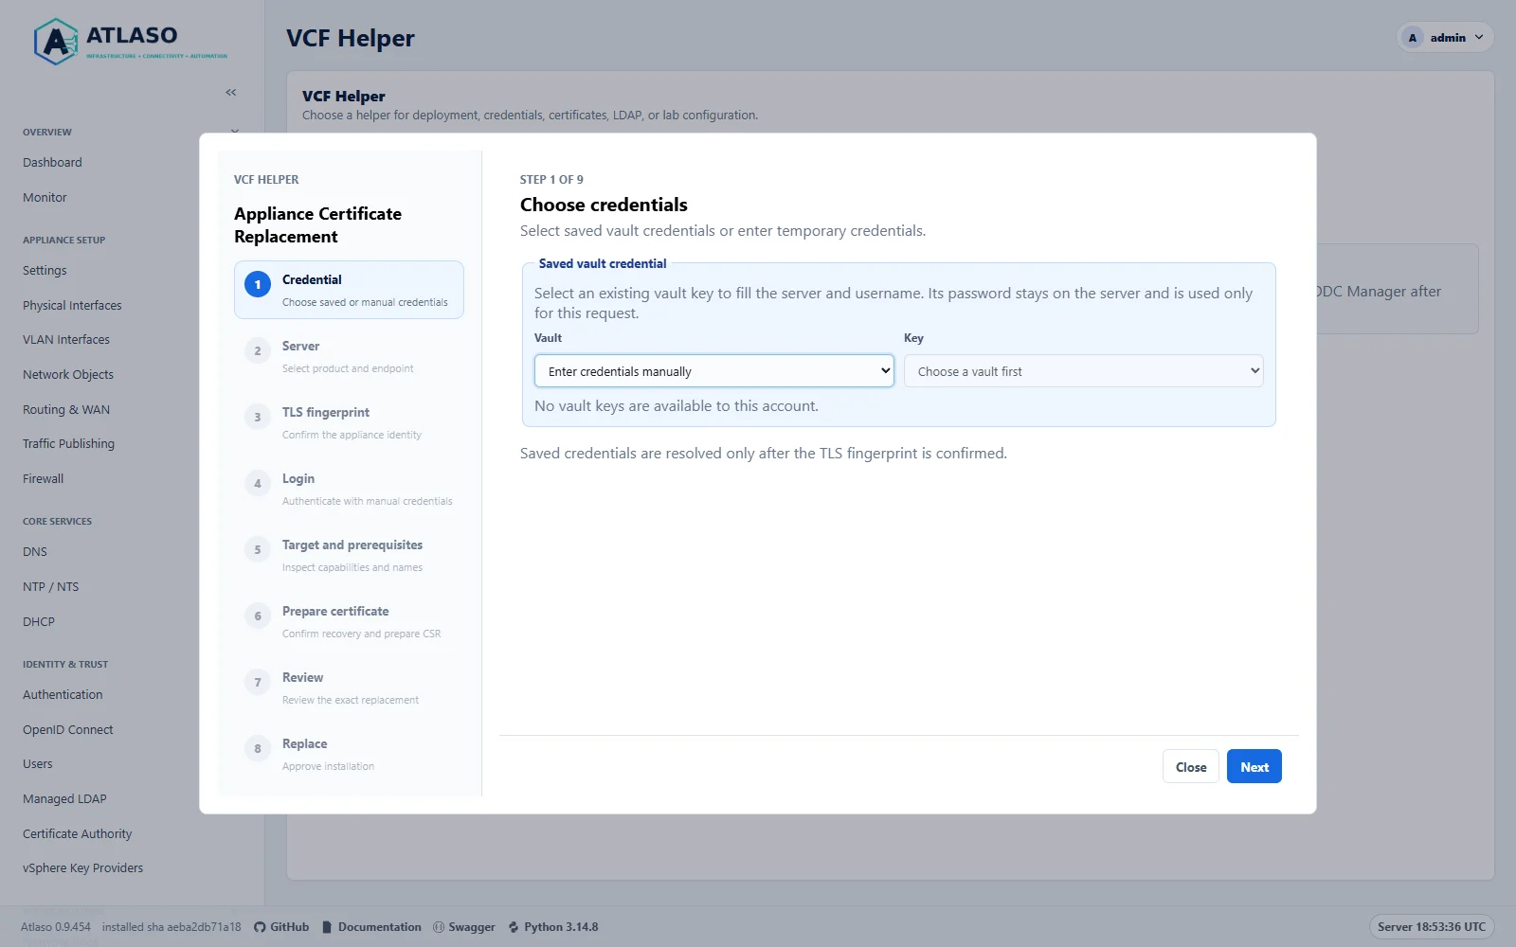Viewport: 1516px width, 947px height.
Task: Open Monitor in the sidebar
Action: tap(45, 198)
